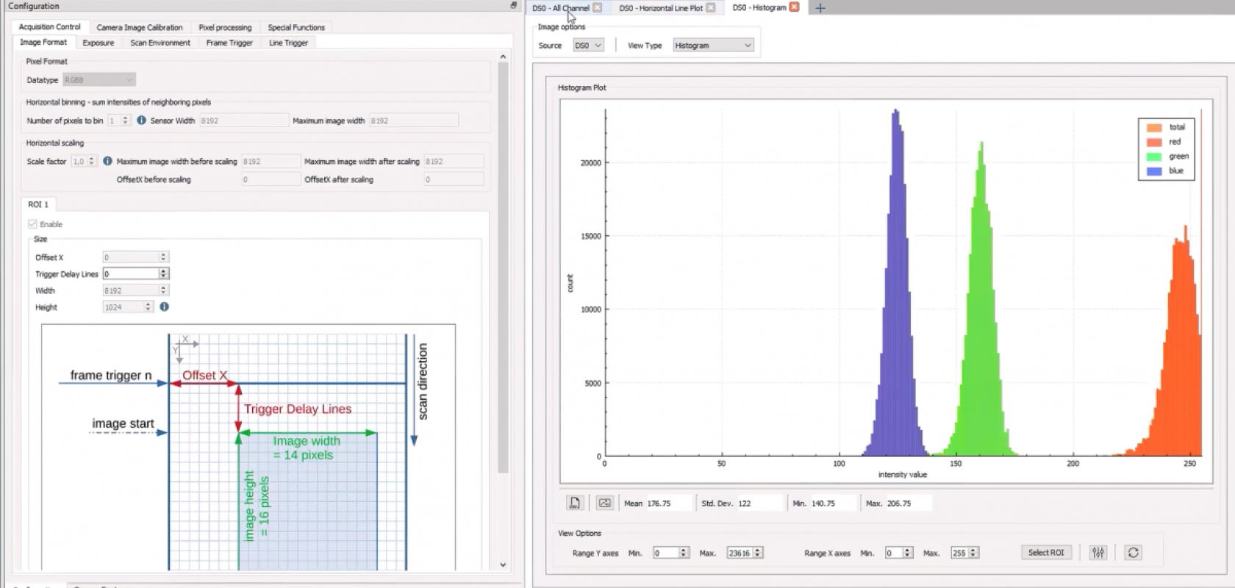This screenshot has width=1235, height=588.
Task: Select the ROI 1 tab
Action: tap(38, 204)
